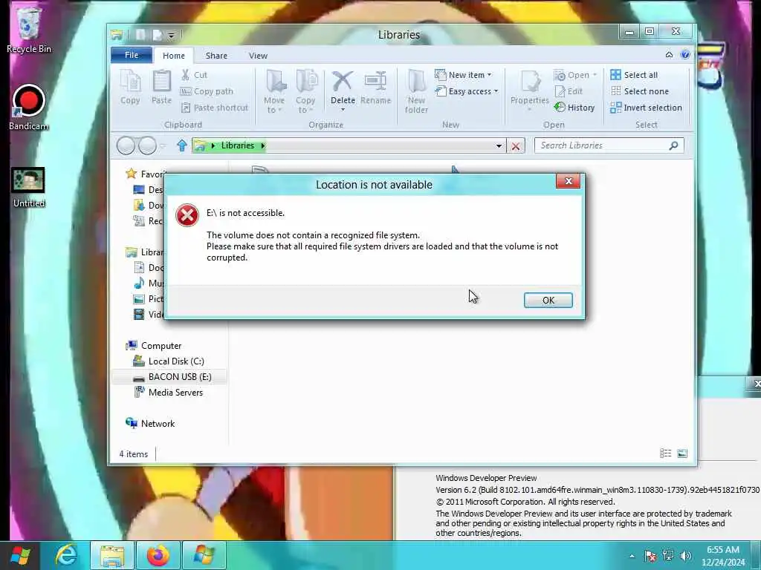The height and width of the screenshot is (570, 761).
Task: Show hidden tray icons arrow
Action: click(632, 556)
